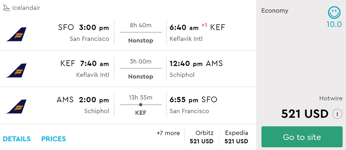Image resolution: width=346 pixels, height=150 pixels.
Task: Click the 10.0 rating score
Action: coord(334,25)
